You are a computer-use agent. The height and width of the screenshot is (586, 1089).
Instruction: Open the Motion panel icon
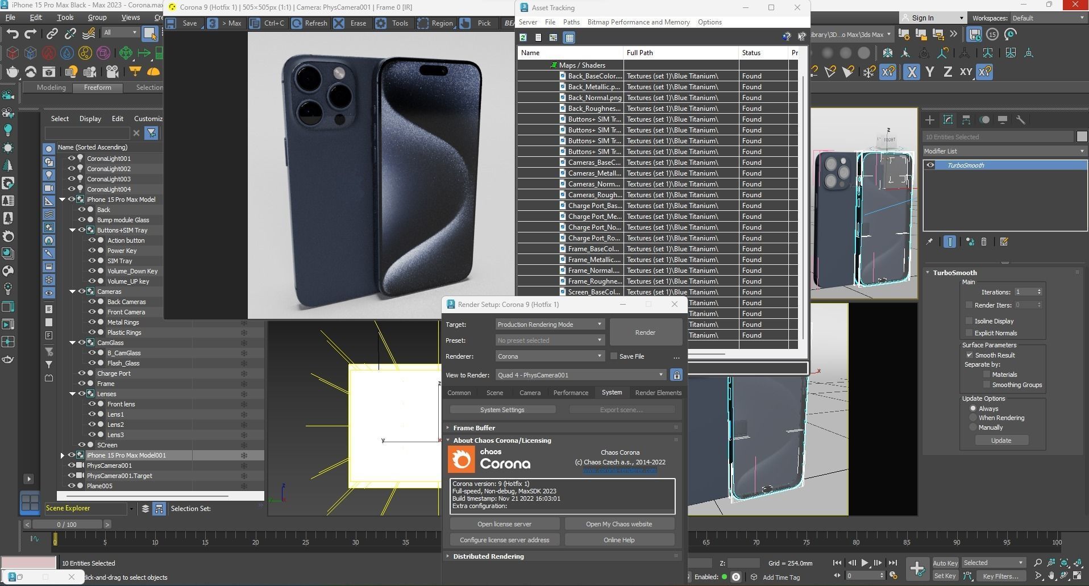984,120
